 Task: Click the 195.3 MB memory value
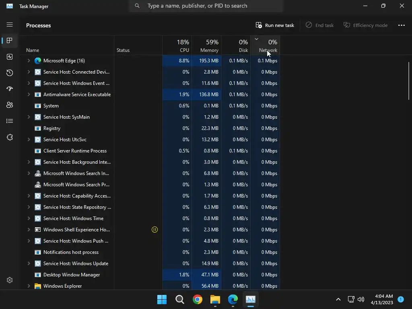click(209, 61)
